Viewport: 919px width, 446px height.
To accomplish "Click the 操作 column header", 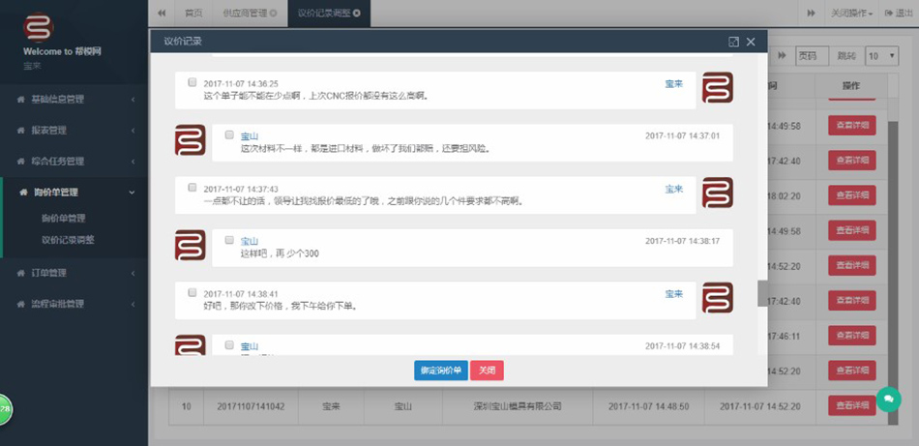I will (x=851, y=85).
